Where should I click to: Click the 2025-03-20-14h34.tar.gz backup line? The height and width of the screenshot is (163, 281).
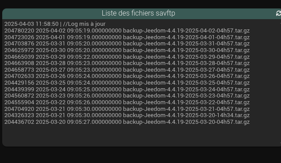127,115
